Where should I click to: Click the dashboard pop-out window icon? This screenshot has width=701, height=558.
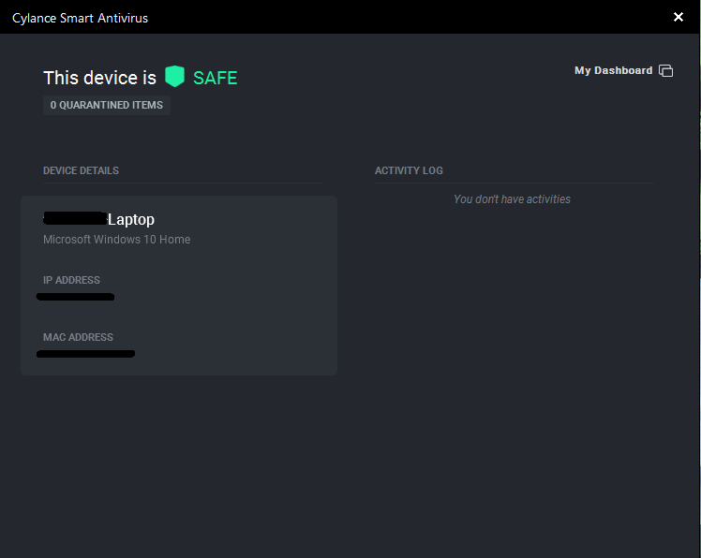[x=665, y=70]
